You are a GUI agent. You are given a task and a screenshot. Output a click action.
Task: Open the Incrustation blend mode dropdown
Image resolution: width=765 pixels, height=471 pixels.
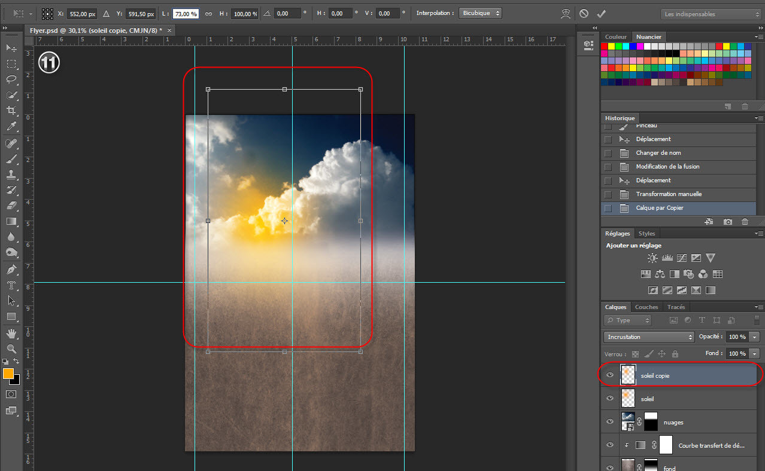[648, 337]
